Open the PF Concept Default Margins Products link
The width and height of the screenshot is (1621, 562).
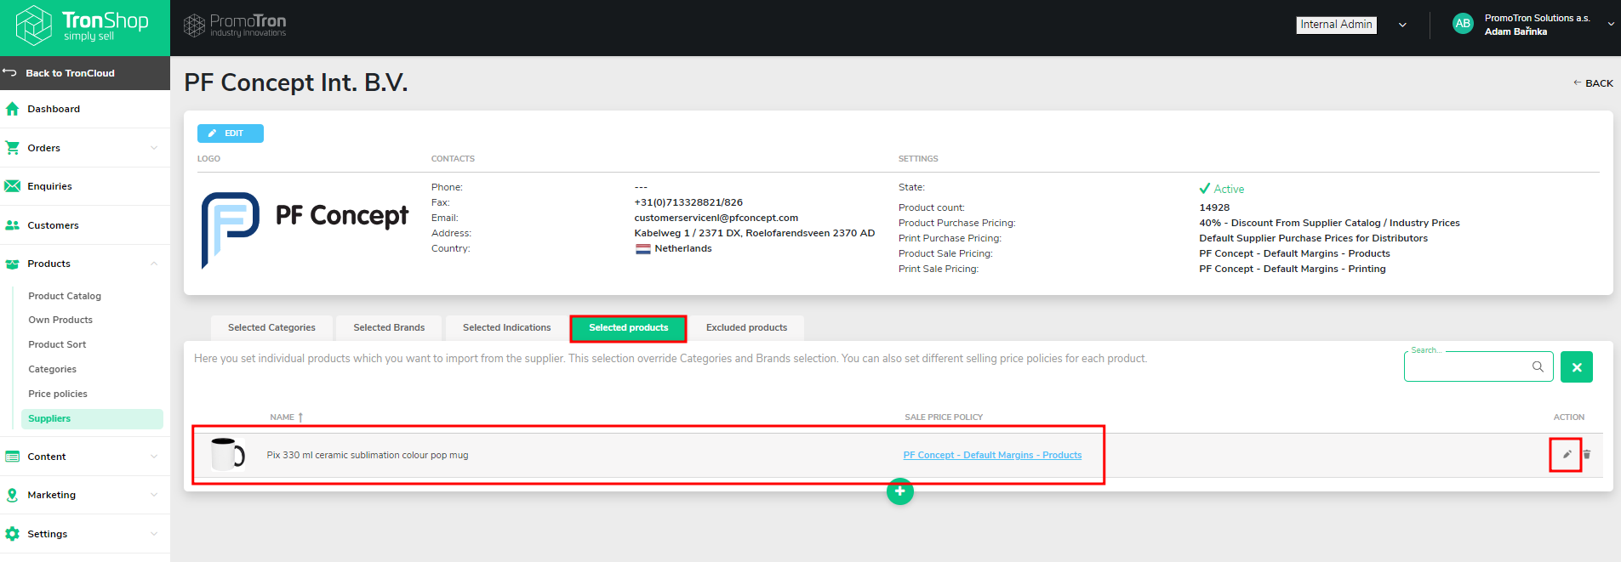(x=992, y=456)
